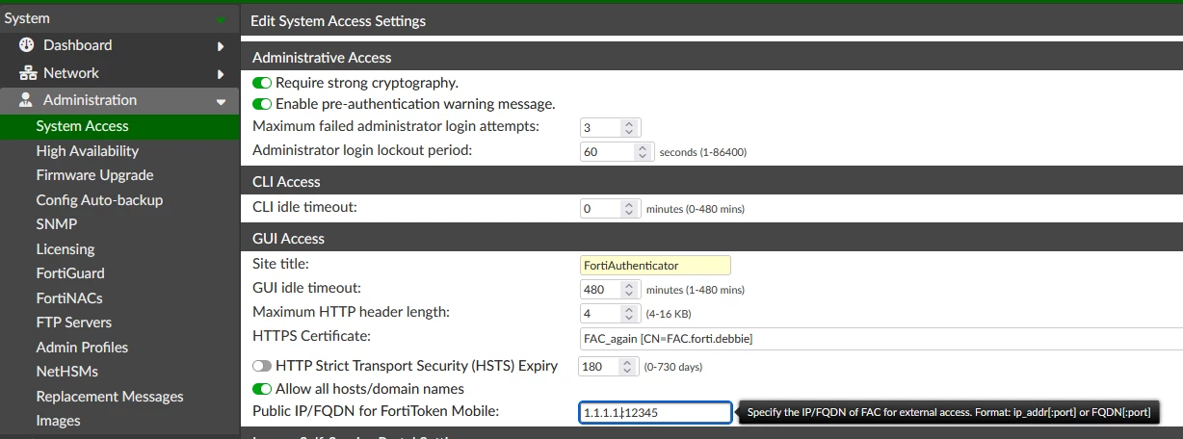1183x439 pixels.
Task: Toggle Require strong cryptography switch
Action: point(262,83)
